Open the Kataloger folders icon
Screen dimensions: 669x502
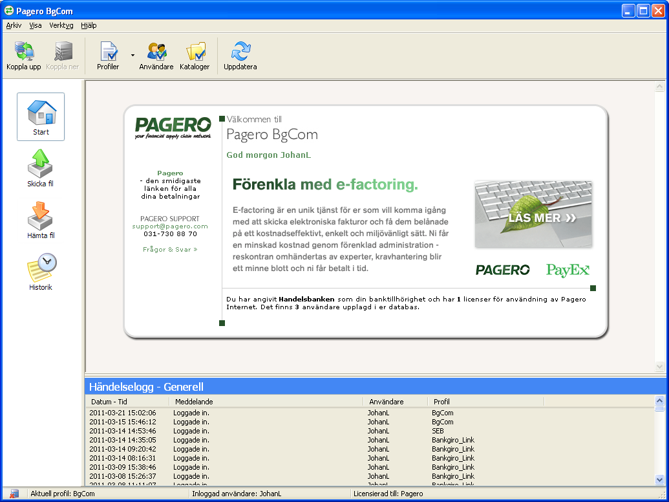tap(195, 51)
